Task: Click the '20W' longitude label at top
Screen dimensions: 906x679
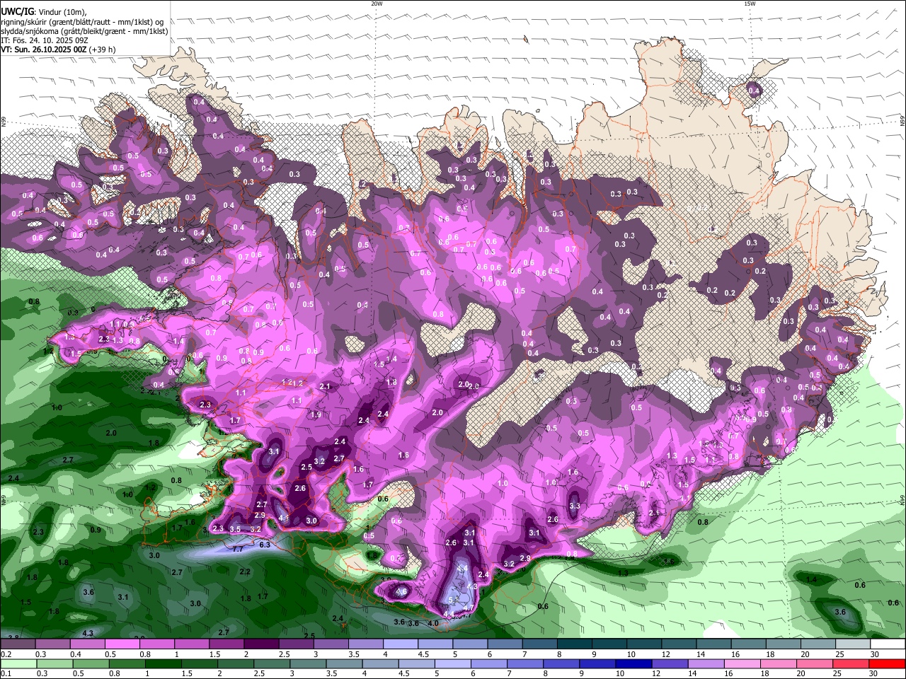Action: click(377, 4)
